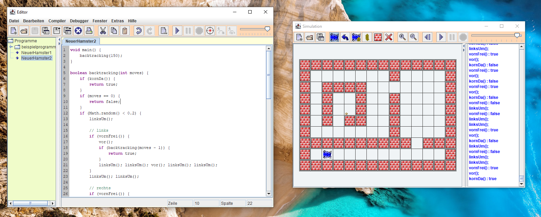Click the Simulation log scrollbar up arrow
The height and width of the screenshot is (217, 541).
(522, 47)
